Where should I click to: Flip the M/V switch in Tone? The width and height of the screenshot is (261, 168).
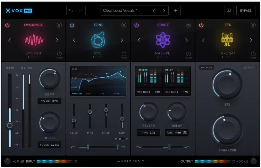[121, 139]
